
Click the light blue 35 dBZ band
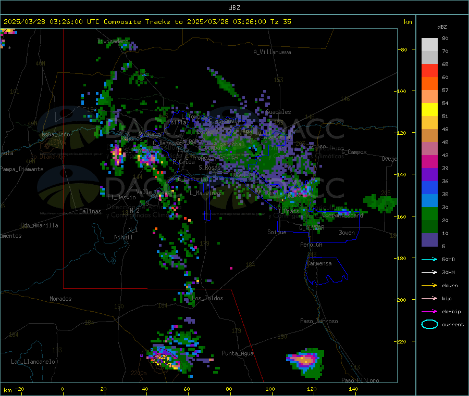click(x=429, y=201)
